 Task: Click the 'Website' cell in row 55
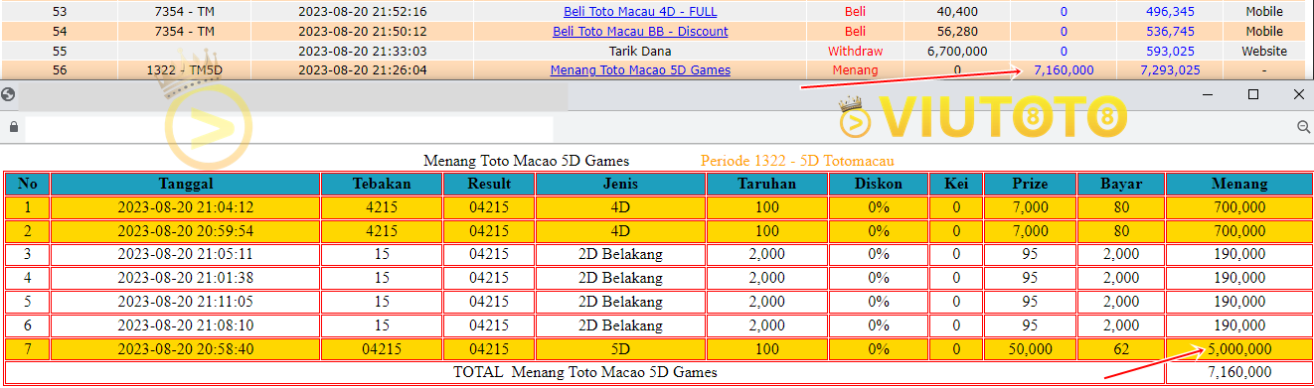(1264, 51)
